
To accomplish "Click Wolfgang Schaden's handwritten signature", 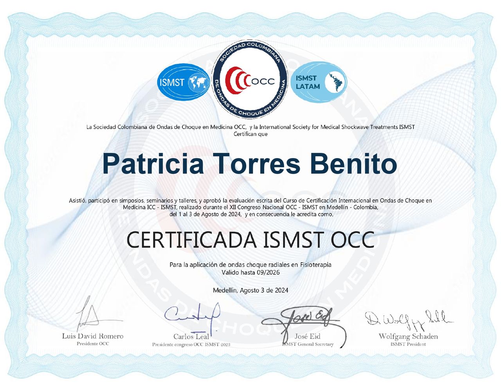I will point(408,320).
